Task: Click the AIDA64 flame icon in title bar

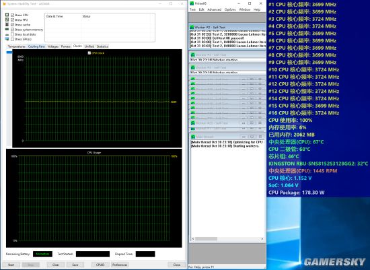Action: click(x=4, y=4)
